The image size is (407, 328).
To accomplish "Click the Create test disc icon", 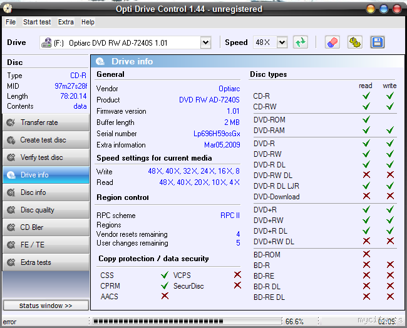I will (x=11, y=140).
